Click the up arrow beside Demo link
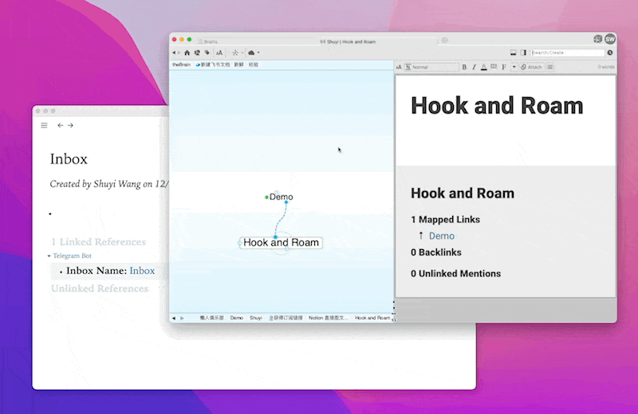Viewport: 638px width, 414px height. (x=421, y=235)
